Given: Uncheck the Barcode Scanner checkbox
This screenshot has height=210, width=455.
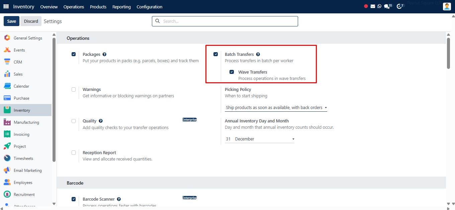Looking at the screenshot, I should click(74, 199).
